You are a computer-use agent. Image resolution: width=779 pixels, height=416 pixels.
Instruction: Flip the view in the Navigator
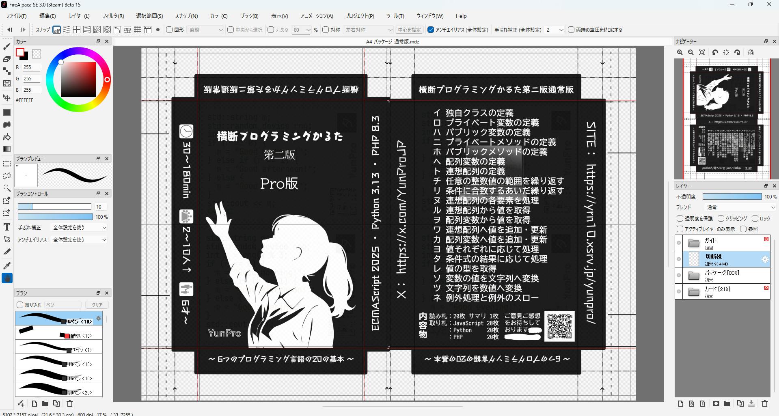751,52
